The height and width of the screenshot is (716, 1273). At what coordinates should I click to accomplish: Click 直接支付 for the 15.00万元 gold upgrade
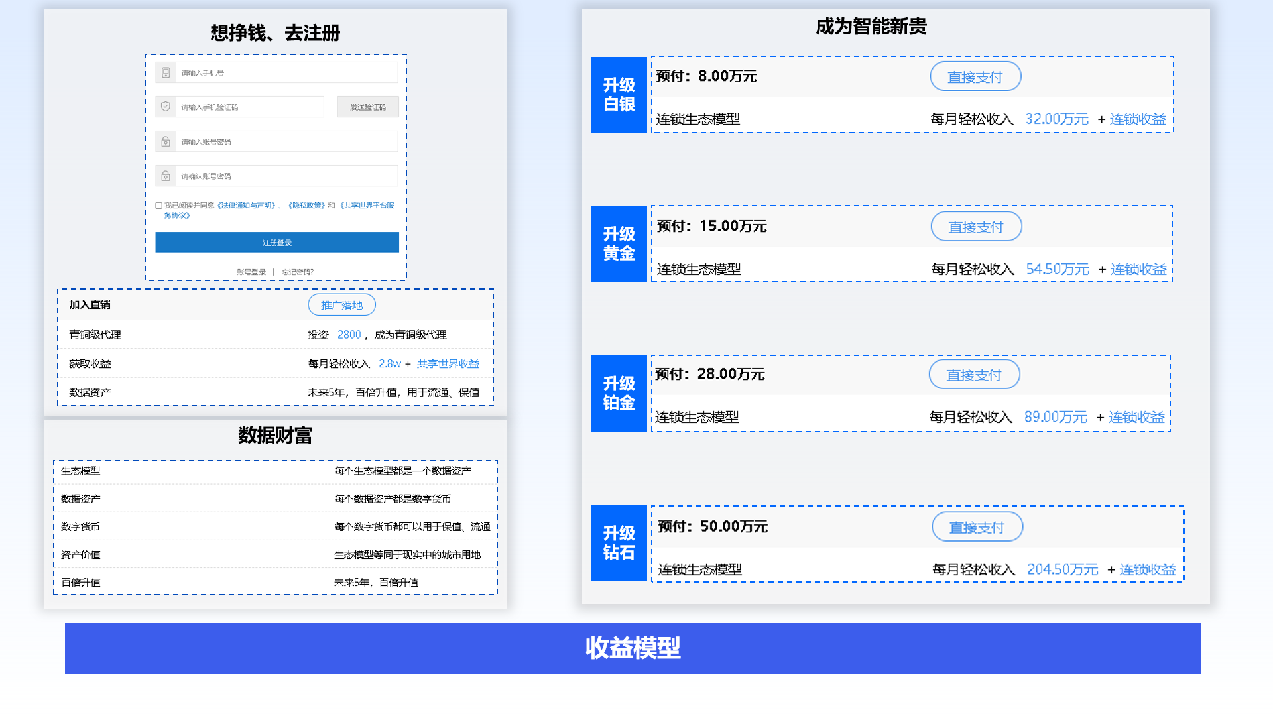pyautogui.click(x=976, y=227)
